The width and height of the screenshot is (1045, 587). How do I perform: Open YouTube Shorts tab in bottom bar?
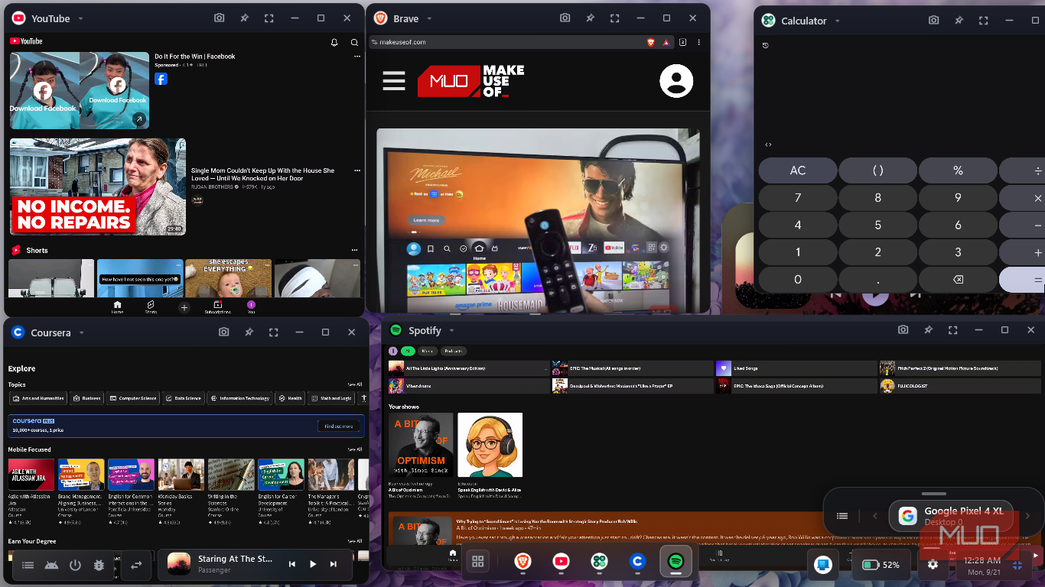pos(151,307)
